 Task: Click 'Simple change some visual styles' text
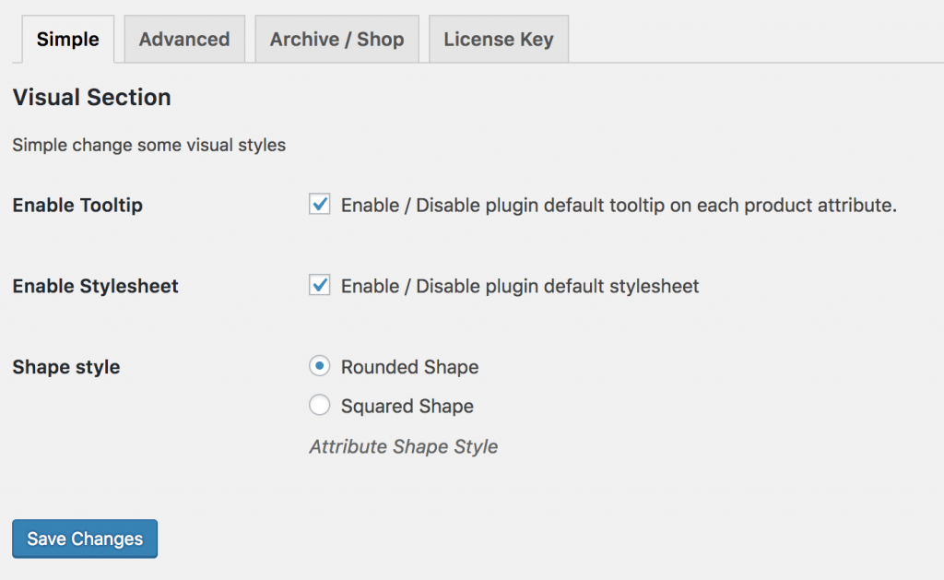(x=148, y=145)
